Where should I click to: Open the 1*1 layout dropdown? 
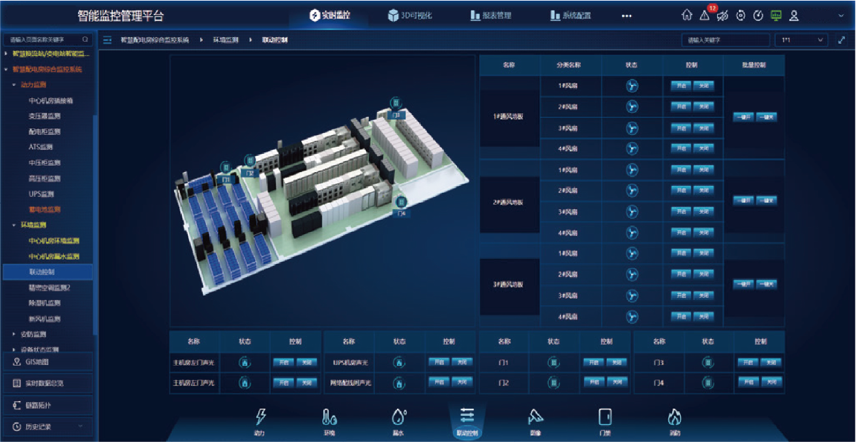pos(802,40)
